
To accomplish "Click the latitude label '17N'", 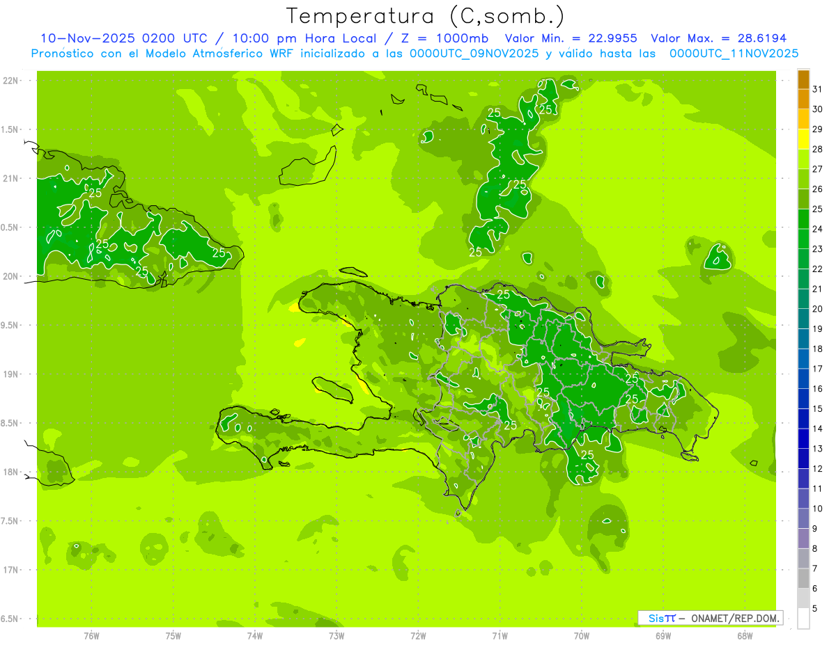I will (x=12, y=570).
